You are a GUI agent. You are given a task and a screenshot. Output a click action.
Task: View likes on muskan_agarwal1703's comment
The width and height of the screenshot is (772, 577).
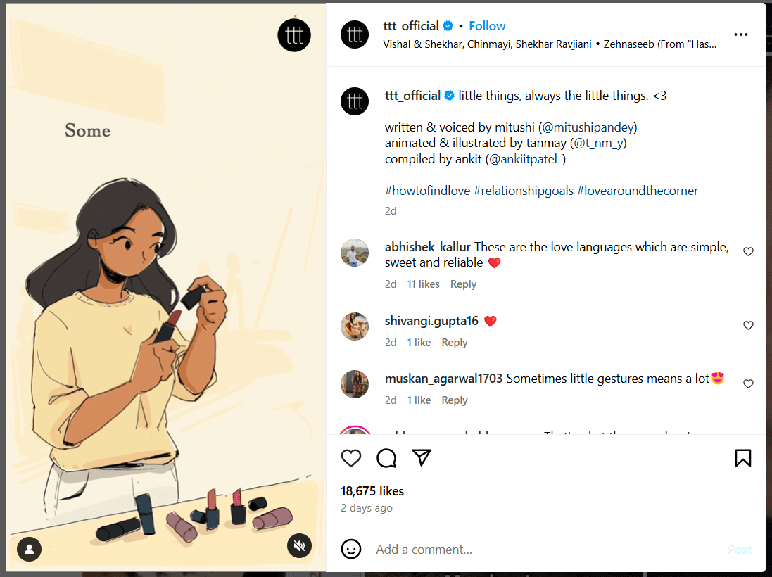419,400
